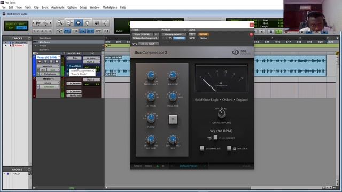Select the Scrubber speaker tool
Image resolution: width=342 pixels, height=192 pixels.
click(97, 22)
